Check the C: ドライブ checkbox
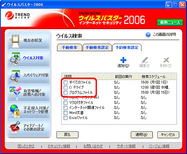 (x=65, y=87)
